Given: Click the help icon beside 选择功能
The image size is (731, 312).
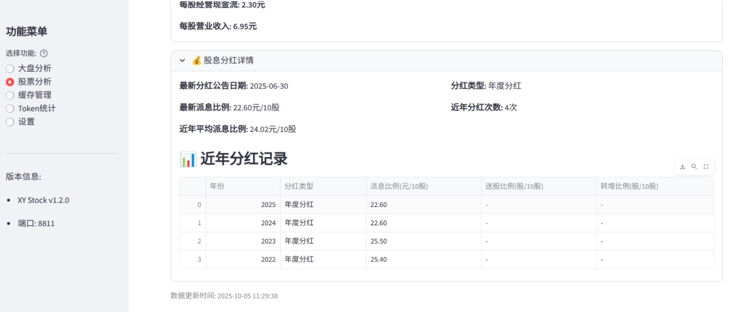Looking at the screenshot, I should (x=44, y=53).
